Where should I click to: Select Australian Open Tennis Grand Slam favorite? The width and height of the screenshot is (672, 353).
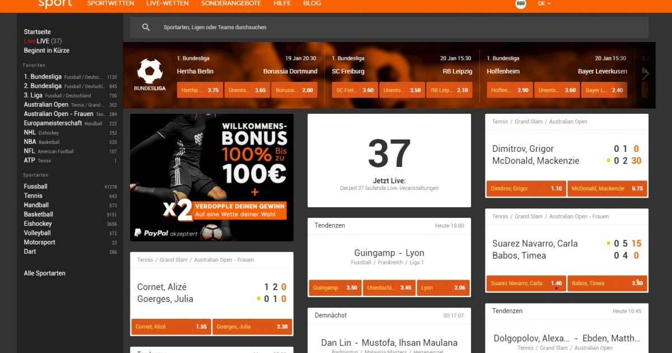[70, 105]
